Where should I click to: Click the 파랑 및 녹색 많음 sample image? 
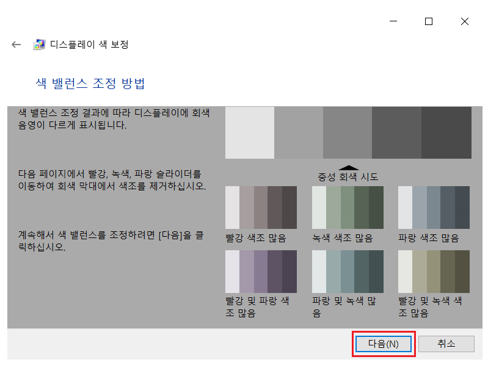(x=348, y=272)
